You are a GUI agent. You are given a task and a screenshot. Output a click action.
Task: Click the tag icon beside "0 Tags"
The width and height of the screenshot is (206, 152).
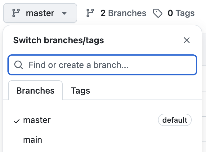[158, 13]
